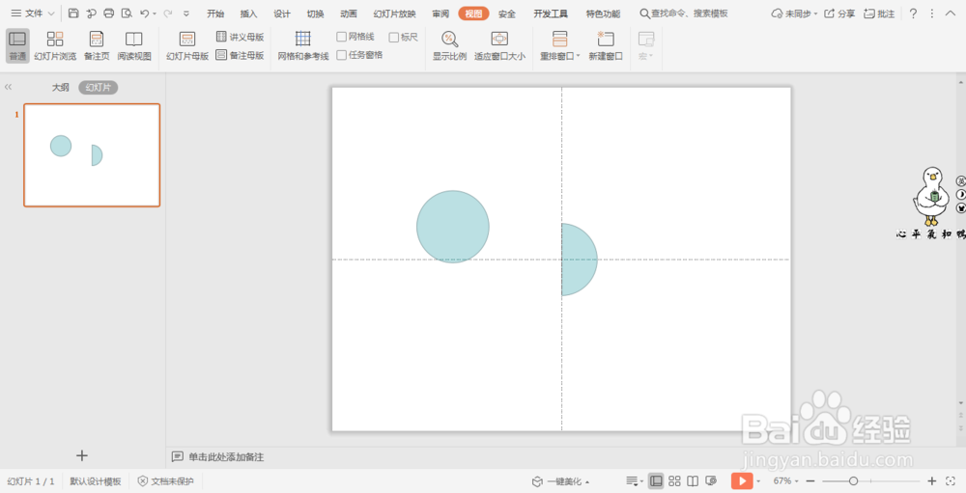Collapse the ribbon with the up chevron

click(x=950, y=13)
